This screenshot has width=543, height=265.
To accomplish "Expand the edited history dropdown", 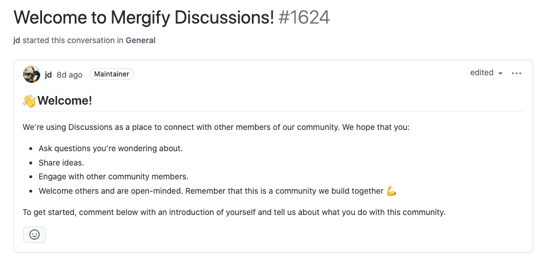I will click(x=486, y=73).
